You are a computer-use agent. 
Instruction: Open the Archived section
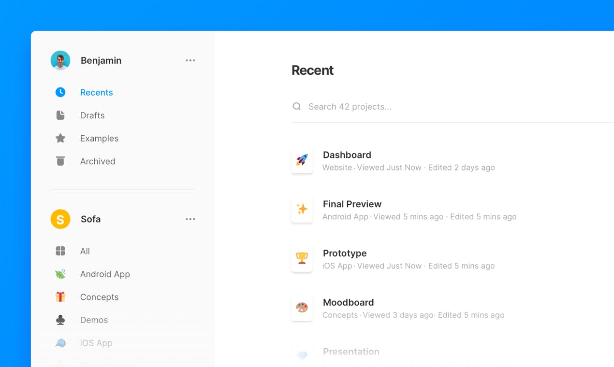[98, 161]
